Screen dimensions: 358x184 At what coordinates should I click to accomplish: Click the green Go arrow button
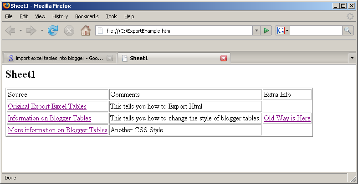tap(266, 30)
